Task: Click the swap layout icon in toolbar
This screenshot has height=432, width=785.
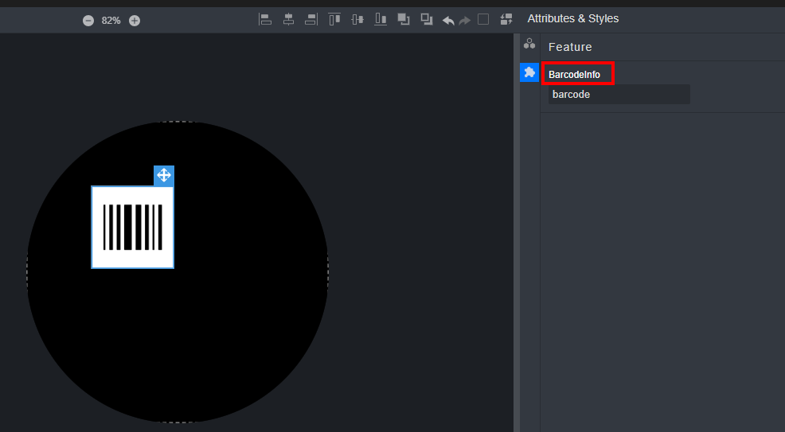Action: coord(506,19)
